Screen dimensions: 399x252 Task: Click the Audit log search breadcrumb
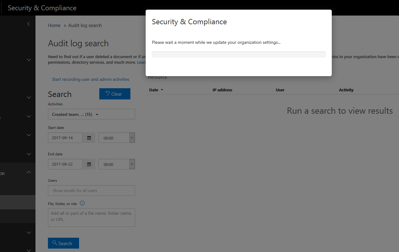click(85, 25)
